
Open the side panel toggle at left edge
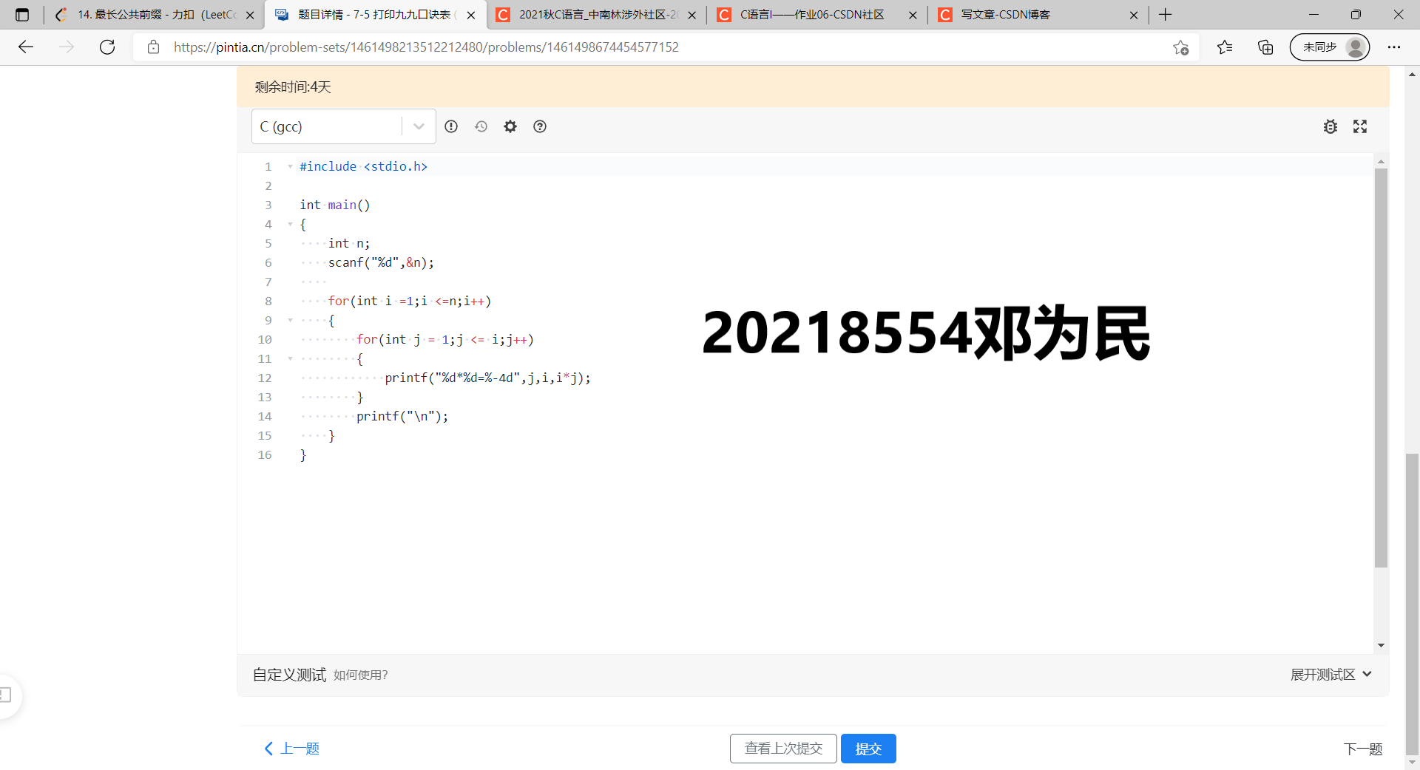coord(7,695)
